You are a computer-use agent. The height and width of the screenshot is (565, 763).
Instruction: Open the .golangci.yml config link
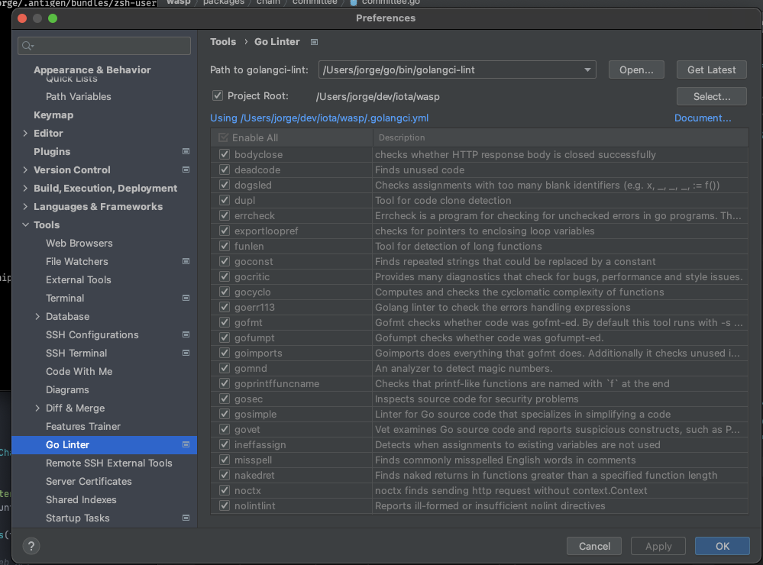pyautogui.click(x=319, y=118)
